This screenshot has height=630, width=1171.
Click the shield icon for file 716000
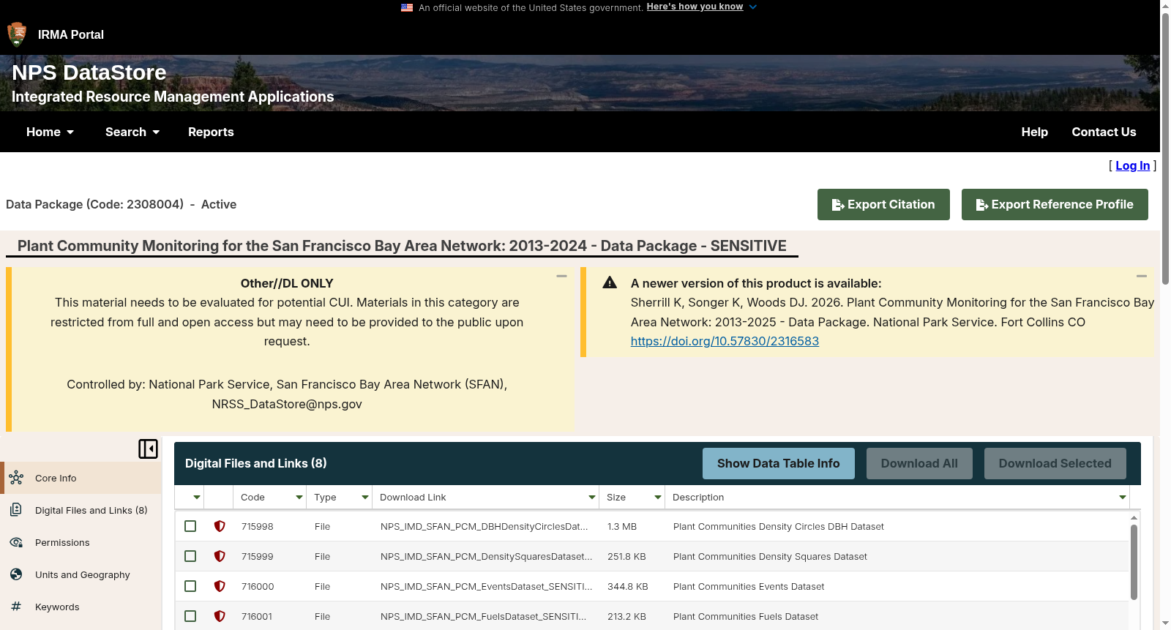pyautogui.click(x=220, y=586)
